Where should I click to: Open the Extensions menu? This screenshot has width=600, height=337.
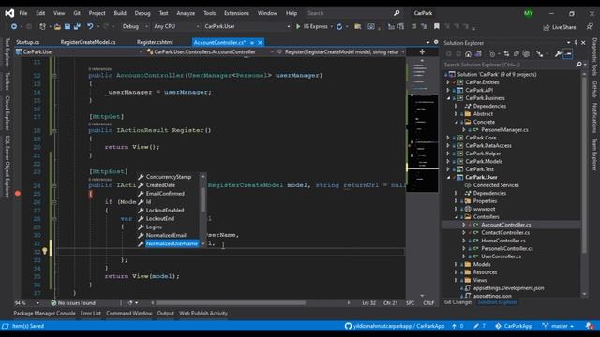pos(236,13)
